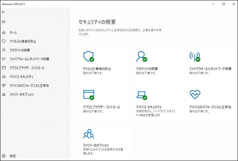This screenshot has height=161, width=238.
Task: Click the large account protection person icon
Action: click(142, 56)
